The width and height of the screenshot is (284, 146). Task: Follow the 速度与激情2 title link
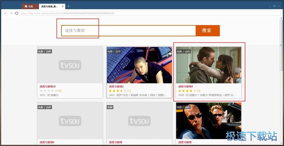116,87
